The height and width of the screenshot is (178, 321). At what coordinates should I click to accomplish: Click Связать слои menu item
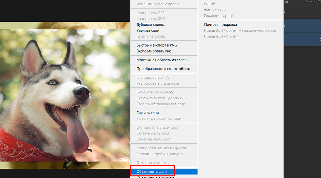(147, 113)
